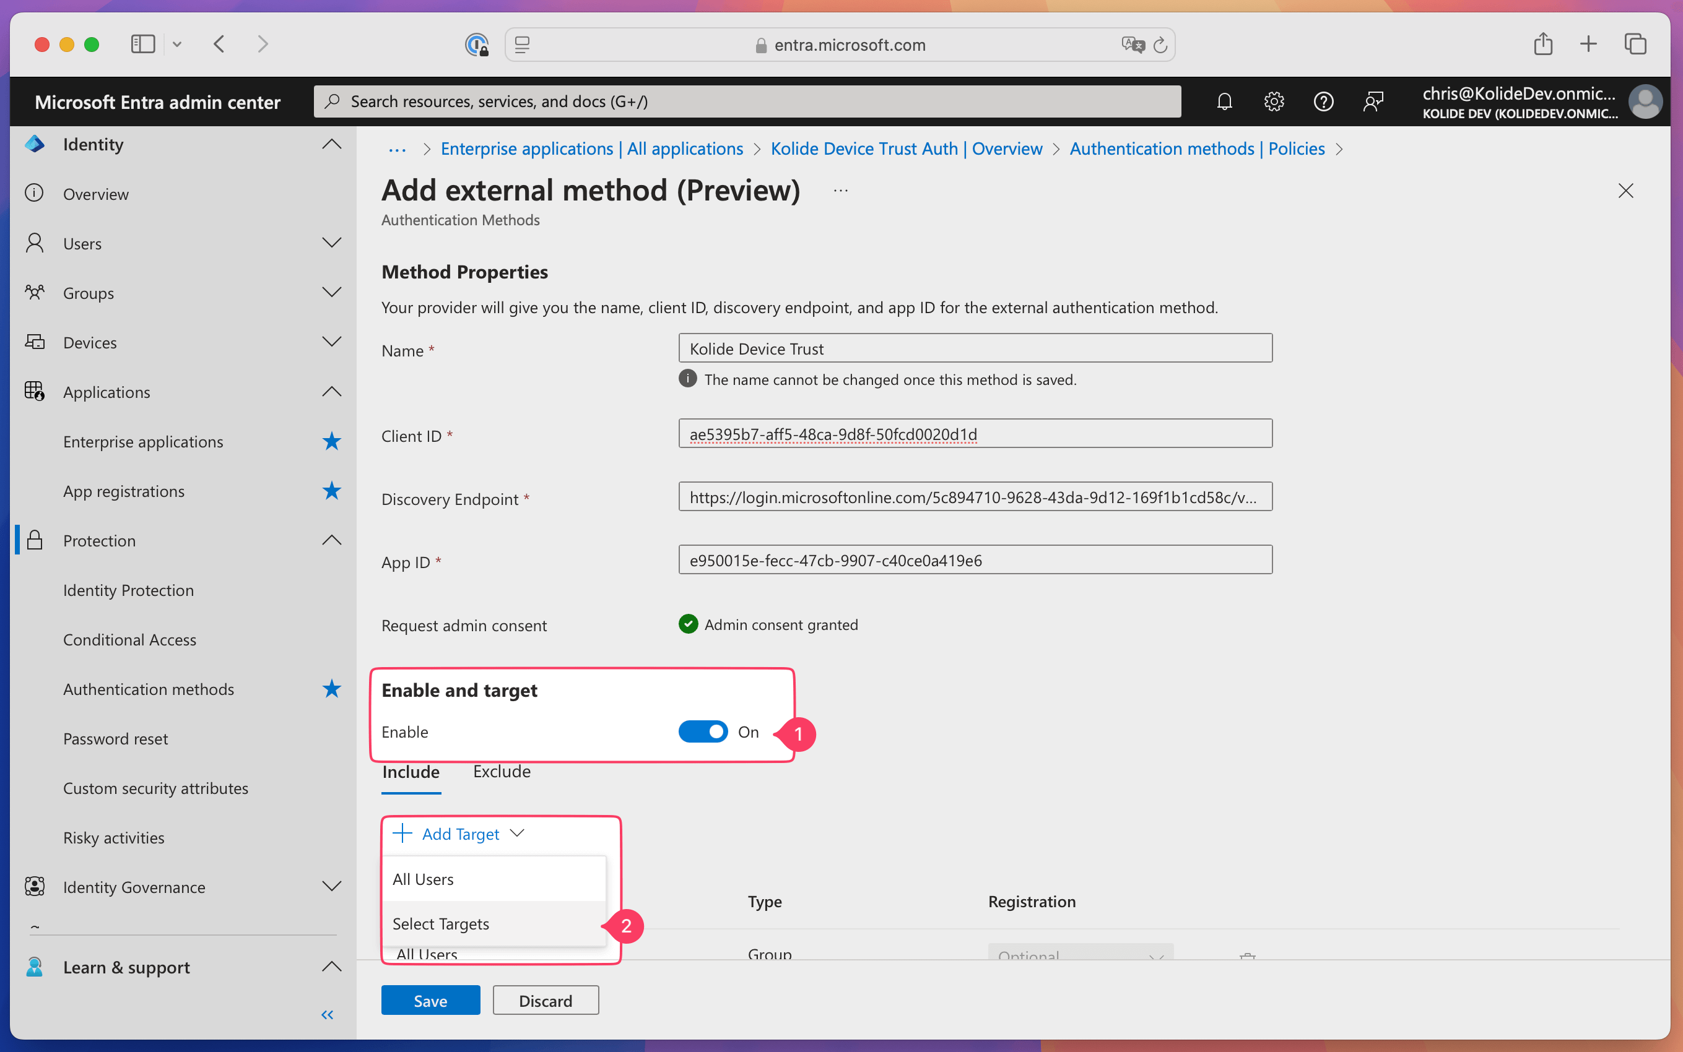The width and height of the screenshot is (1683, 1052).
Task: Unfavorite the Enterprise applications star
Action: 332,441
